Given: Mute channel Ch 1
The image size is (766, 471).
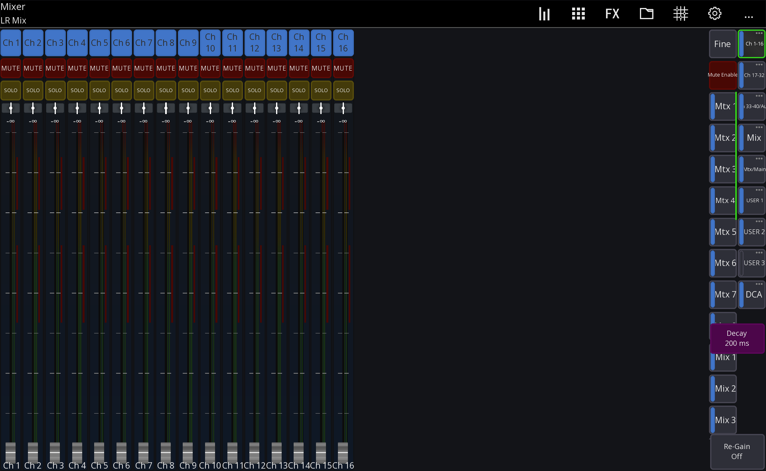Looking at the screenshot, I should click(x=11, y=68).
